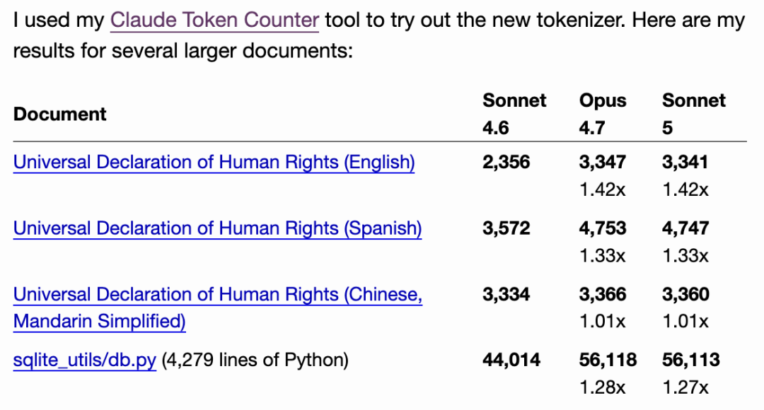Open Universal Declaration of Human Rights (English) link
Screen dimensions: 764x410
214,162
